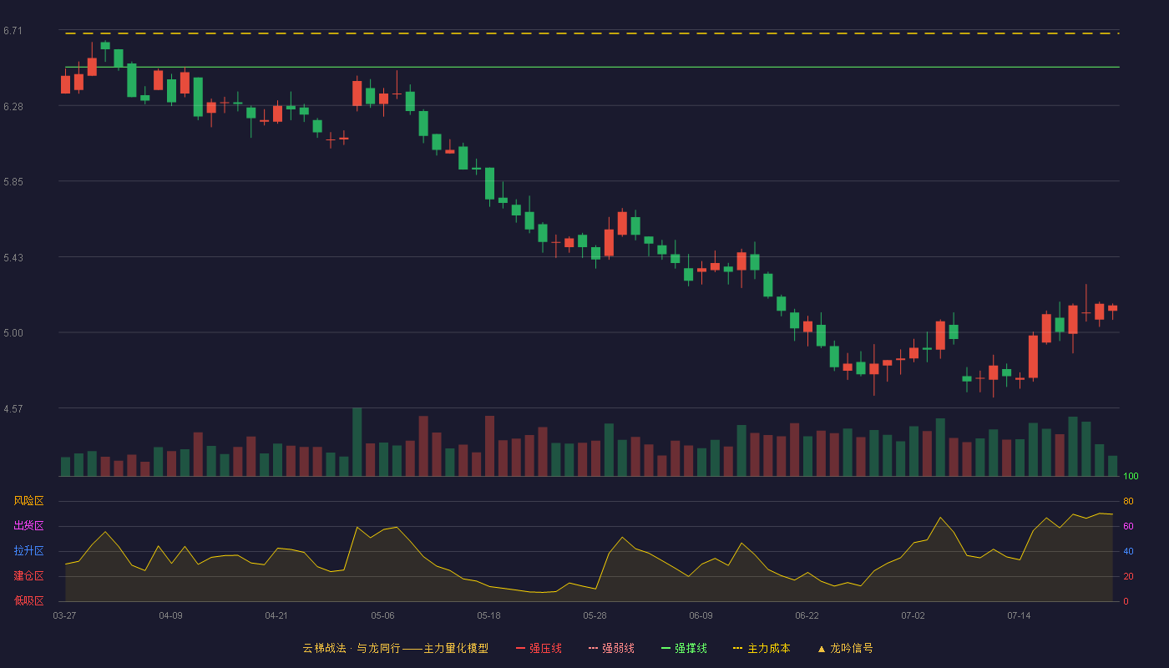
Task: Click the 07-02 date label
Action: click(913, 615)
